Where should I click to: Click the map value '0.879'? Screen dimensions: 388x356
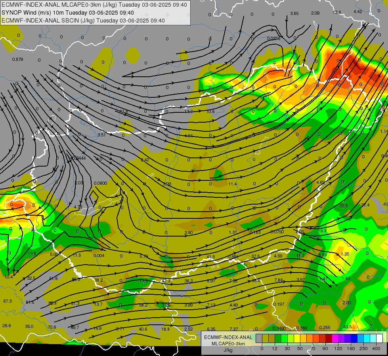pos(17,59)
